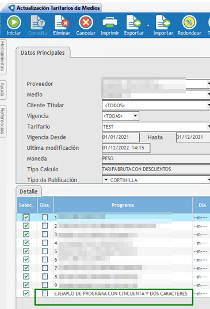Uncheck Selec. checkbox for row 2
This screenshot has height=309, width=210.
pos(26,226)
